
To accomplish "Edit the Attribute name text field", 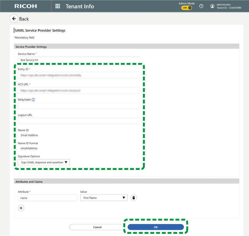I will click(47, 198).
